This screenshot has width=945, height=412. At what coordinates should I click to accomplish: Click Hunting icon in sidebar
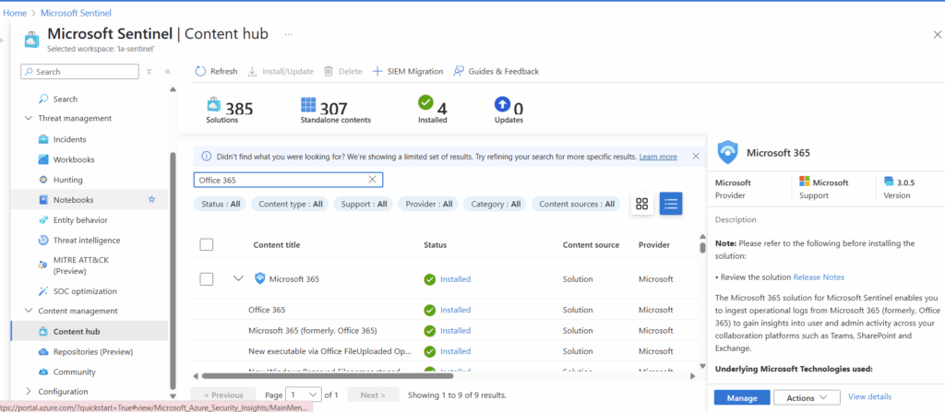[43, 180]
